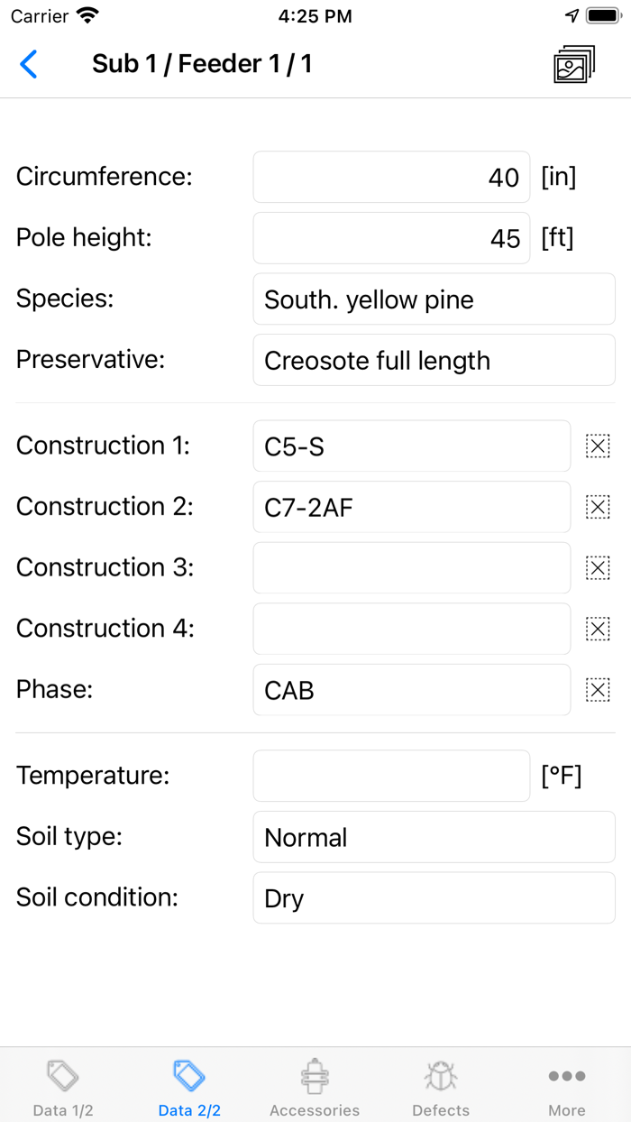631x1122 pixels.
Task: Open the More tab
Action: pos(566,1087)
